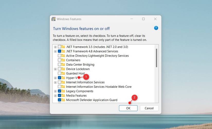Click the Media Features folder icon

[x=63, y=95]
